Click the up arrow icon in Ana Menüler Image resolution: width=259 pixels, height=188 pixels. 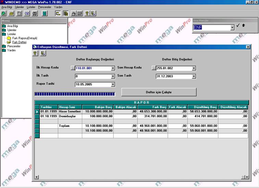point(244,26)
